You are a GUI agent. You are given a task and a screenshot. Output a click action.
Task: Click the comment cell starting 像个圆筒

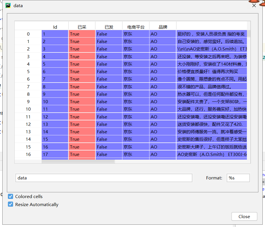click(x=212, y=79)
